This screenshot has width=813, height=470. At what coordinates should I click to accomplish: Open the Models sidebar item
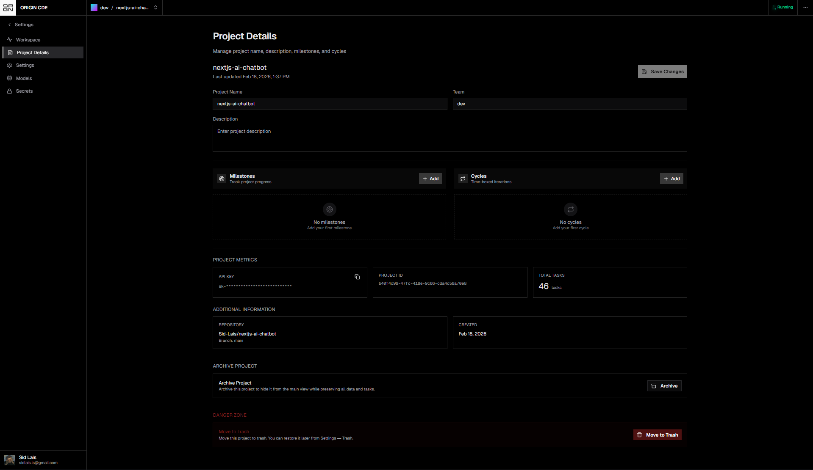pyautogui.click(x=24, y=78)
